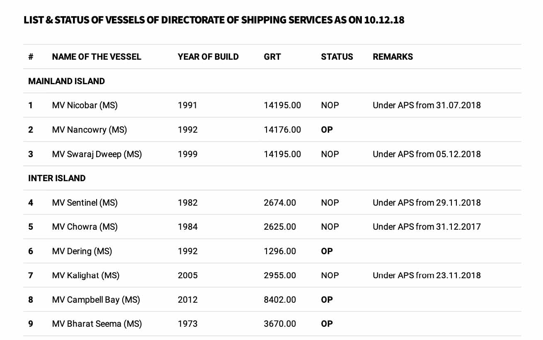Select the STATUS column header

(x=337, y=57)
